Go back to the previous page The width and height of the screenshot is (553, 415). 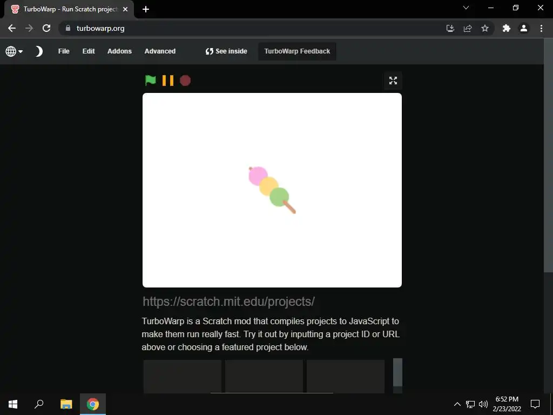(12, 28)
